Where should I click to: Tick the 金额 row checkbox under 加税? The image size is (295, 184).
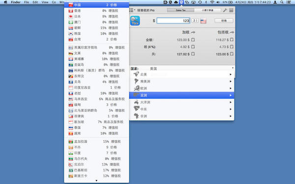coord(193,40)
